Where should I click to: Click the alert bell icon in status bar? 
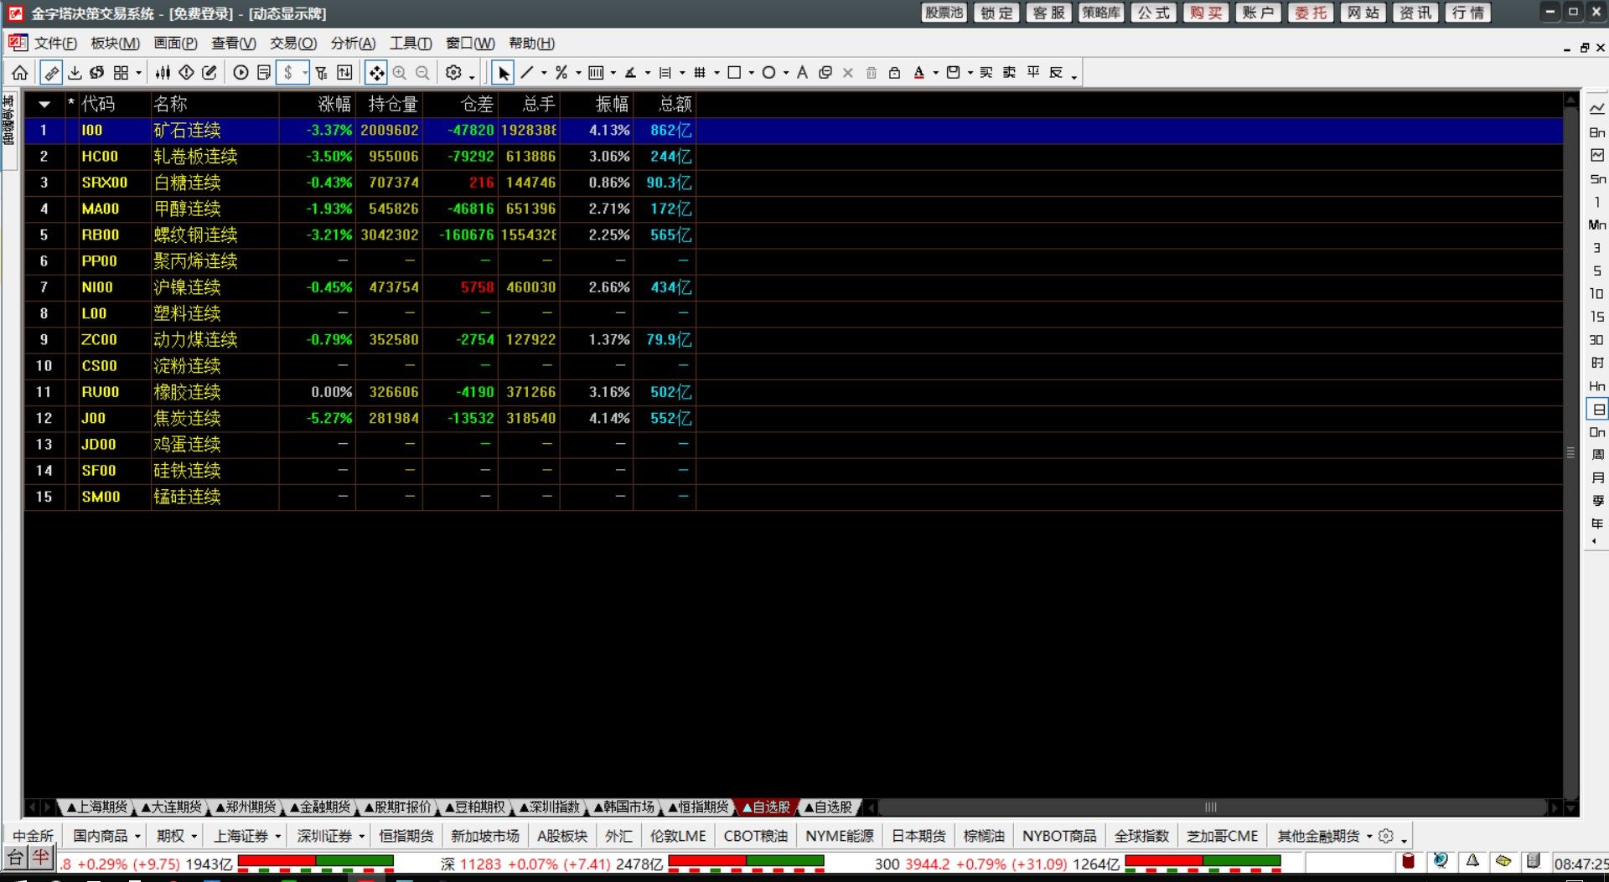point(1472,861)
